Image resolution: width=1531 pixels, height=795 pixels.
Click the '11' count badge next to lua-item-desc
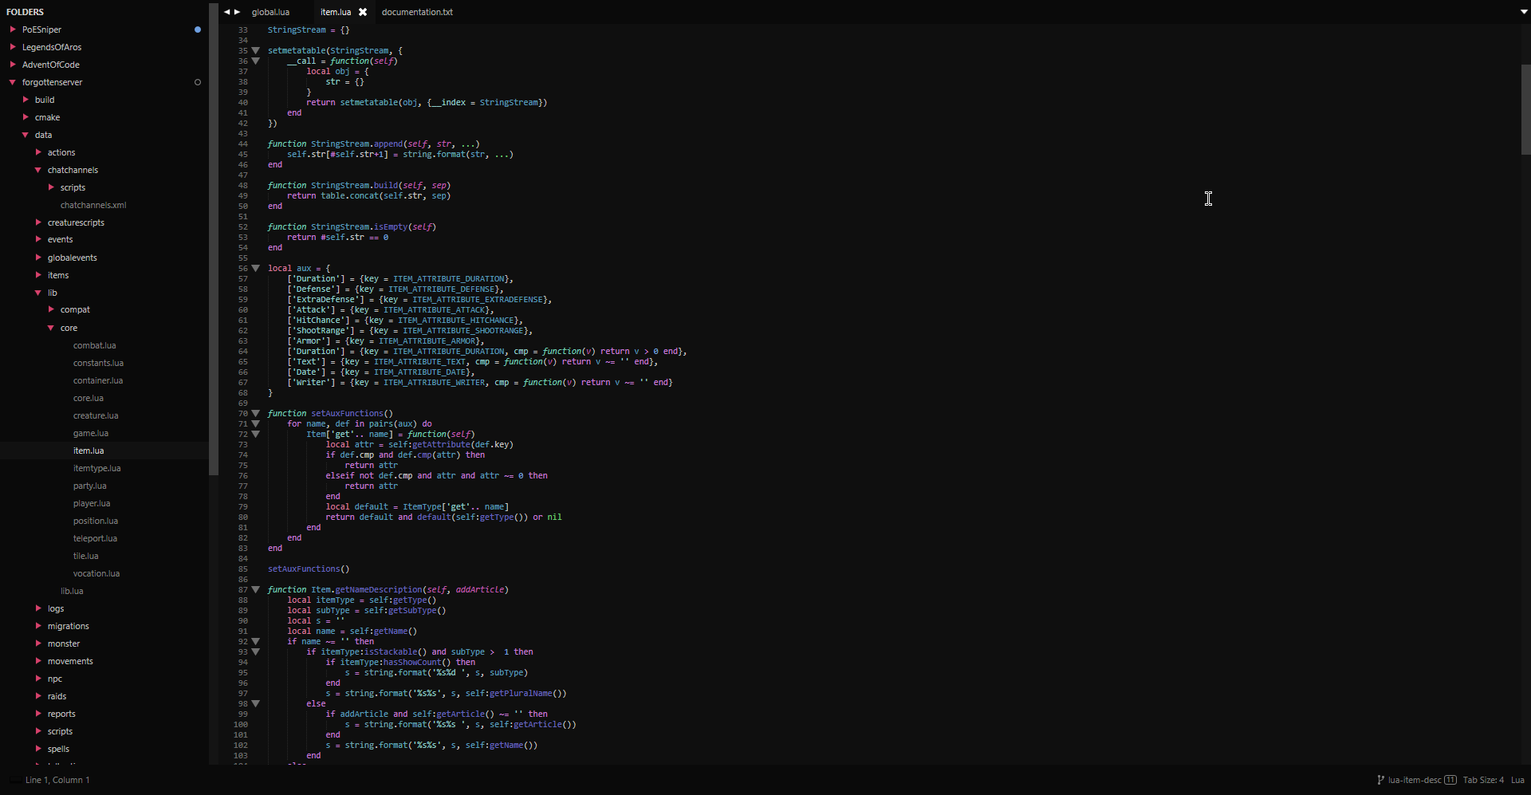(1449, 780)
